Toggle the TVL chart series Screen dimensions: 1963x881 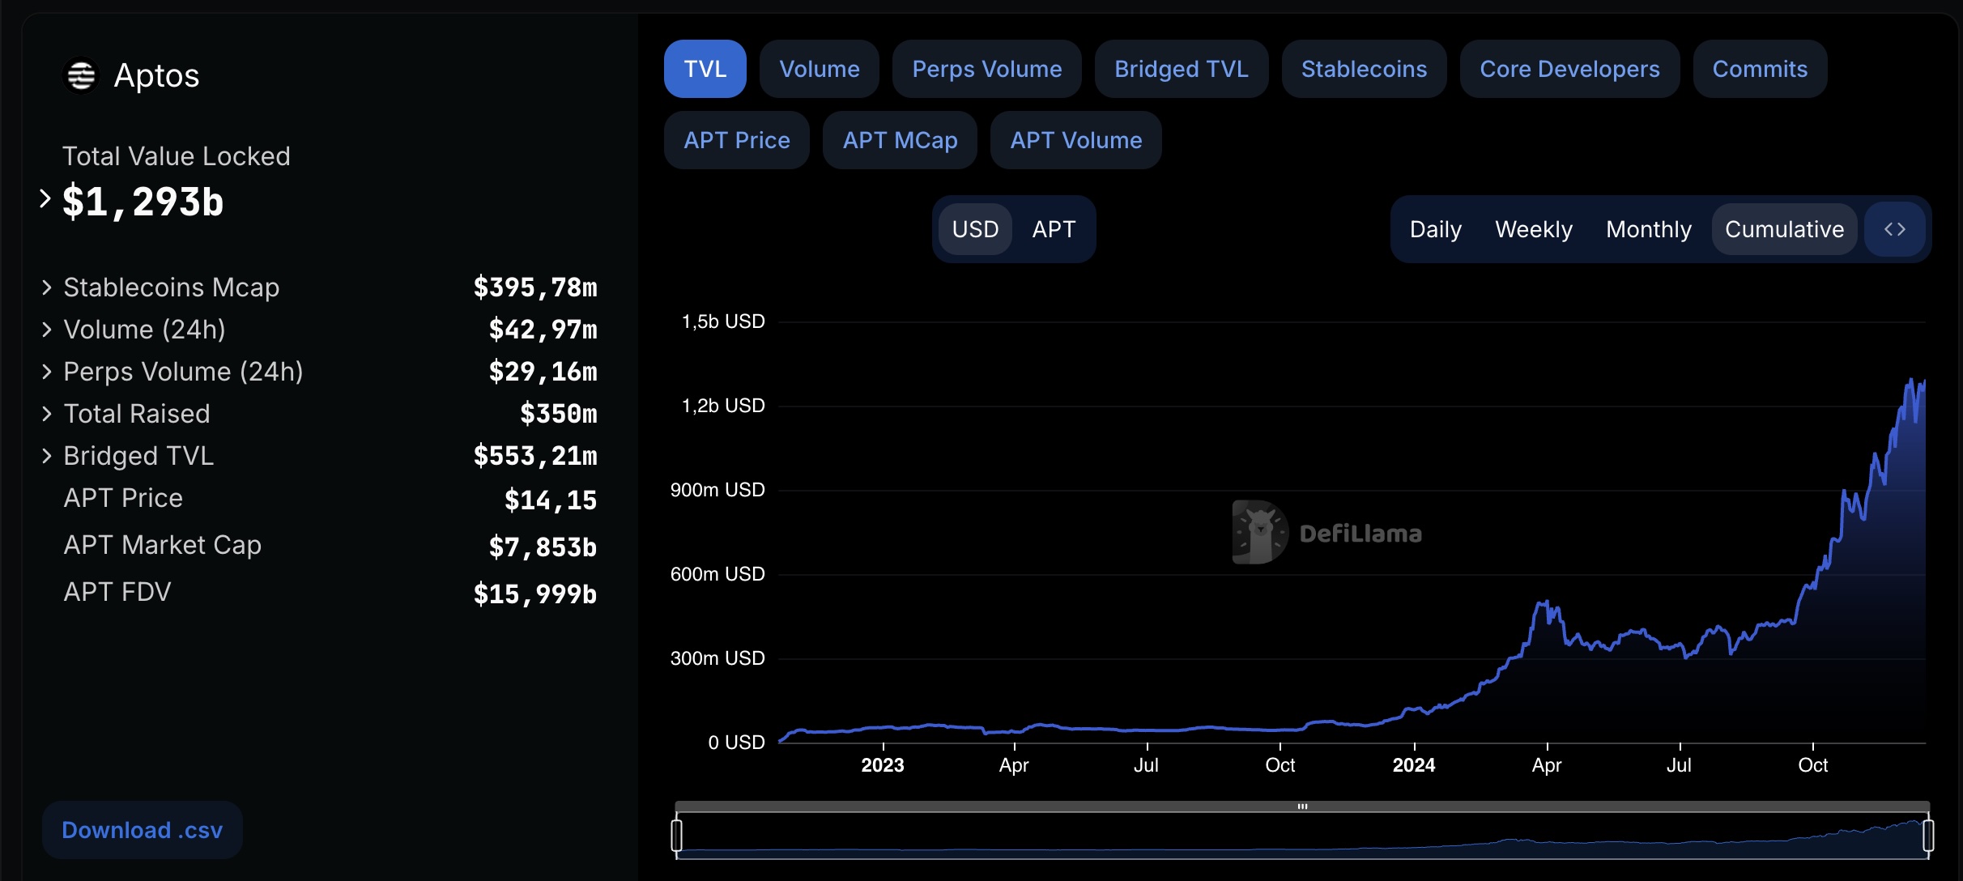coord(705,69)
